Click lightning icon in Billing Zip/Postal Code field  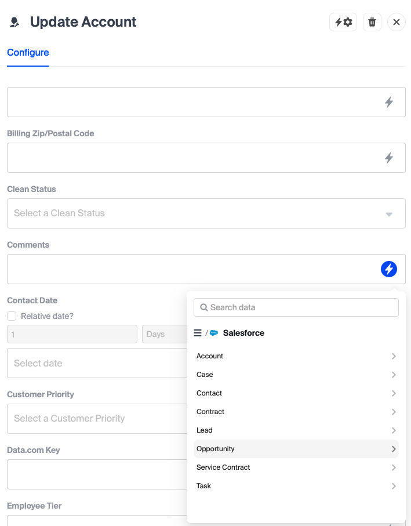pos(389,158)
